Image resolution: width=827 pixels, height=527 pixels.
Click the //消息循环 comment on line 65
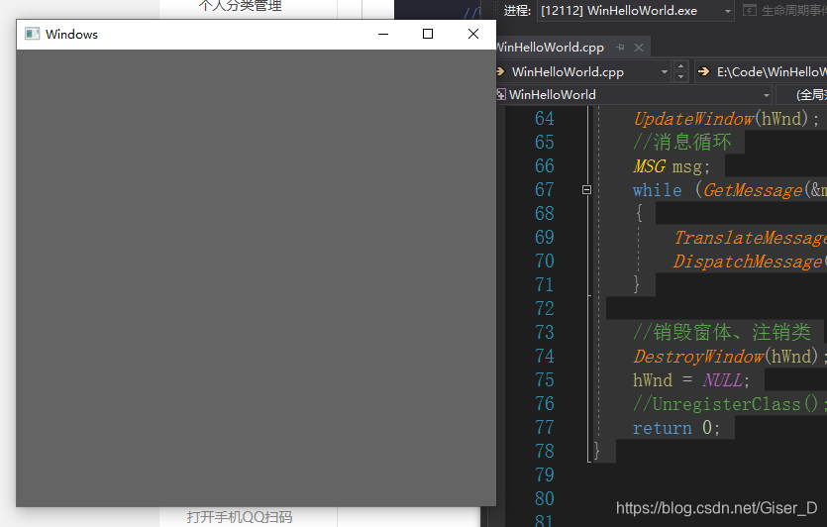tap(682, 143)
